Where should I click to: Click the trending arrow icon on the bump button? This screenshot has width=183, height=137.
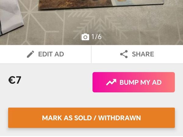pyautogui.click(x=111, y=82)
